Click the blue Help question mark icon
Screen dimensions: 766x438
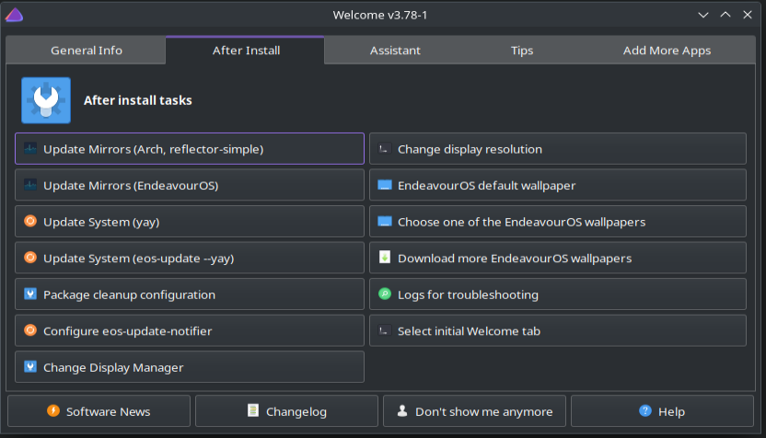(644, 410)
